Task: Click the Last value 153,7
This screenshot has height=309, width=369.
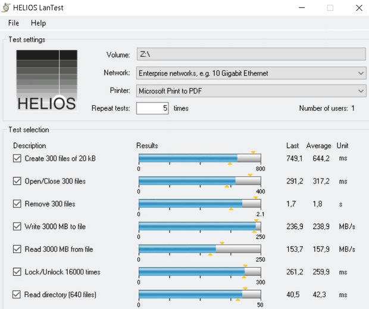Action: pyautogui.click(x=295, y=249)
